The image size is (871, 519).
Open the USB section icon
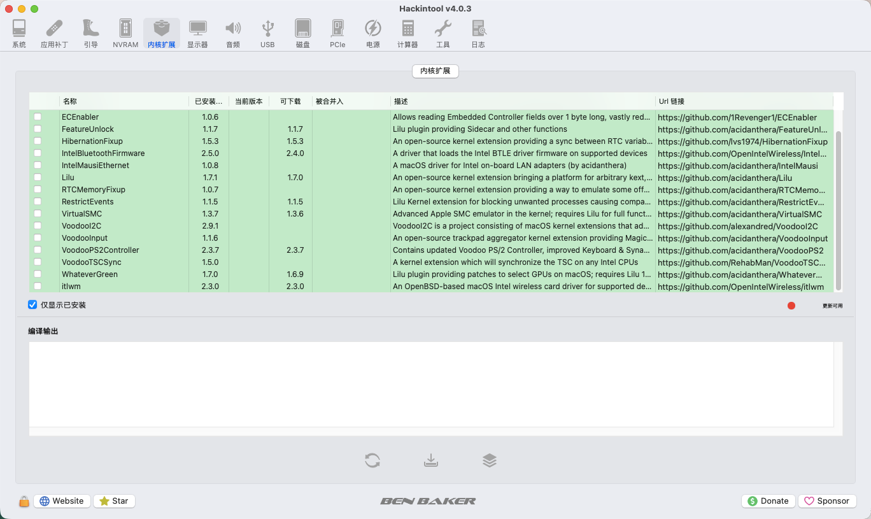[x=267, y=34]
